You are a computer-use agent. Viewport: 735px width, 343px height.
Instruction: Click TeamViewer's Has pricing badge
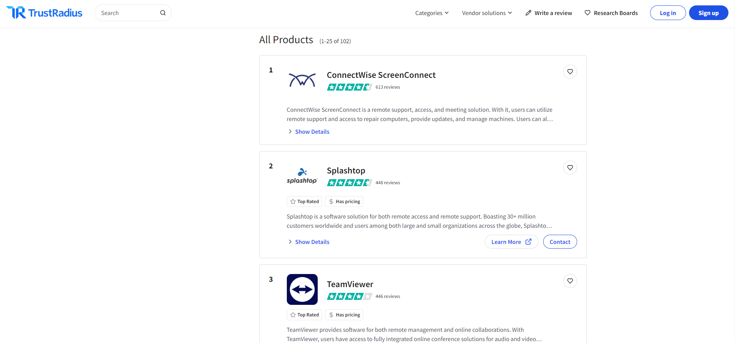pyautogui.click(x=344, y=315)
